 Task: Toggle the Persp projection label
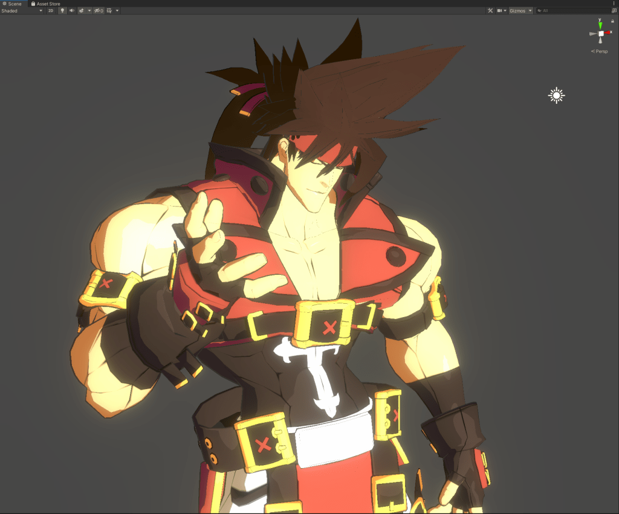[x=600, y=51]
